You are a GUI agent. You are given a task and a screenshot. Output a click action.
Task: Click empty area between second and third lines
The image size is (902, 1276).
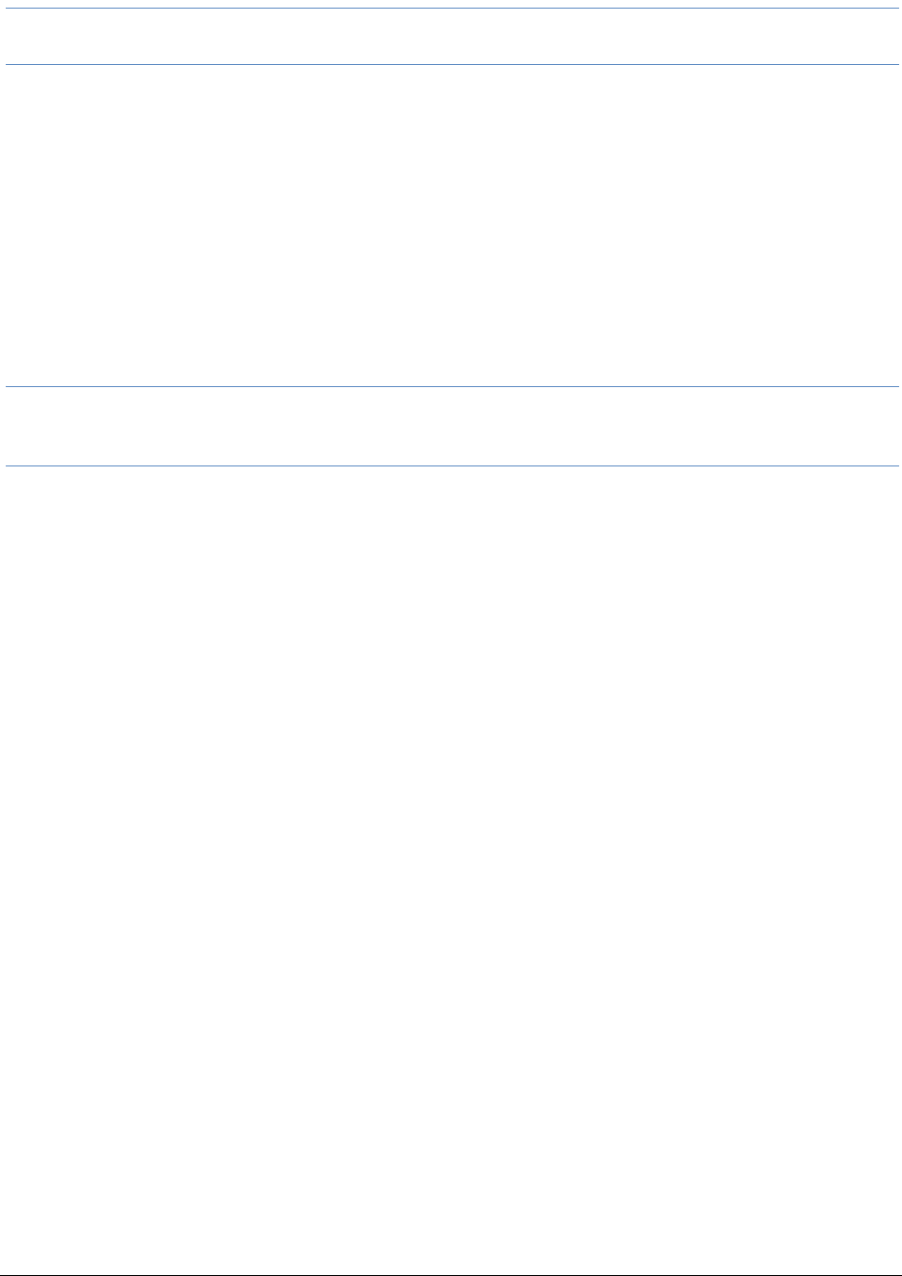tap(453, 226)
